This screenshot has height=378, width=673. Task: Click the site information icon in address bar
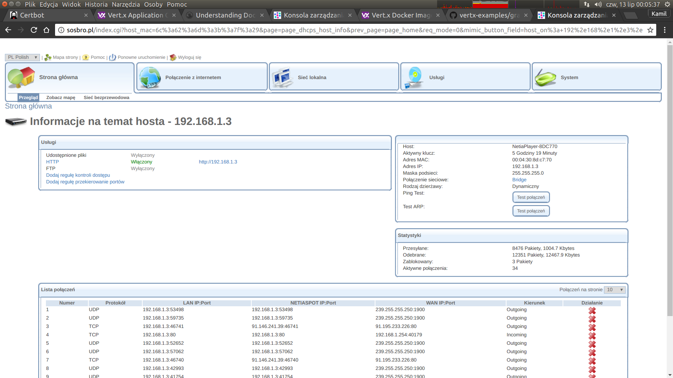[61, 30]
